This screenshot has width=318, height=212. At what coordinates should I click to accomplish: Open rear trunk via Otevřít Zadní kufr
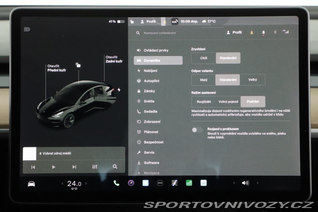point(114,59)
